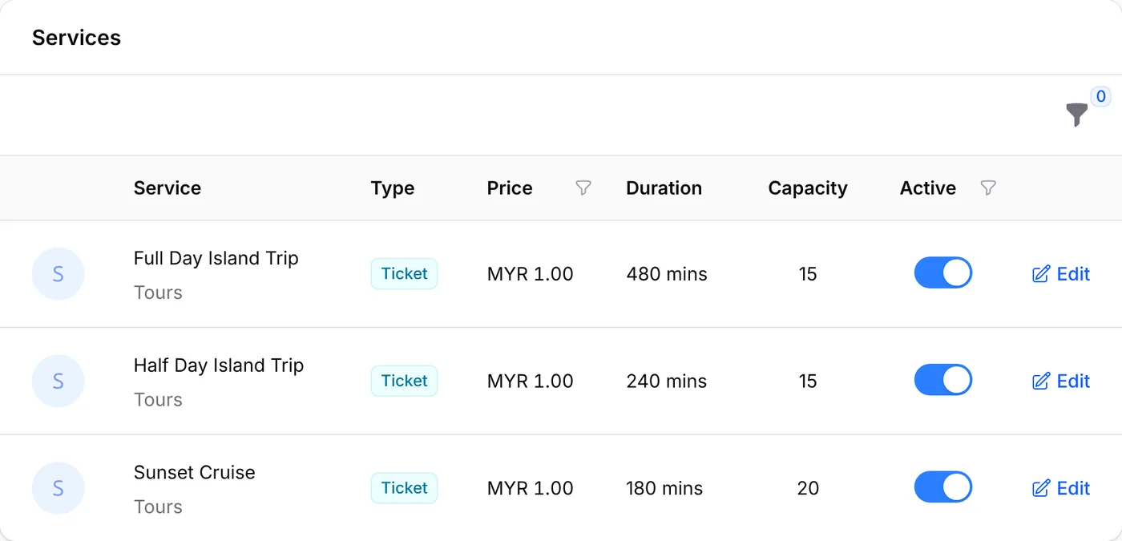Click the Ticket tag for Full Day Island Trip

404,273
